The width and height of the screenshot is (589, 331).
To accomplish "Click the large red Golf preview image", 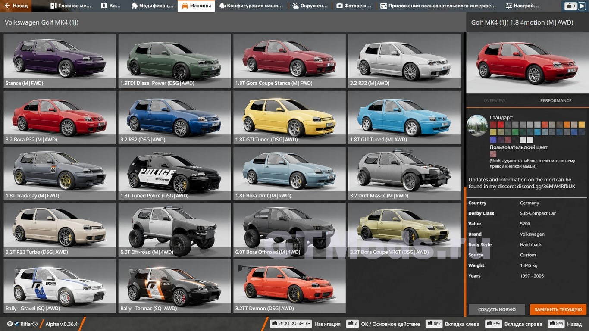I will (527, 62).
